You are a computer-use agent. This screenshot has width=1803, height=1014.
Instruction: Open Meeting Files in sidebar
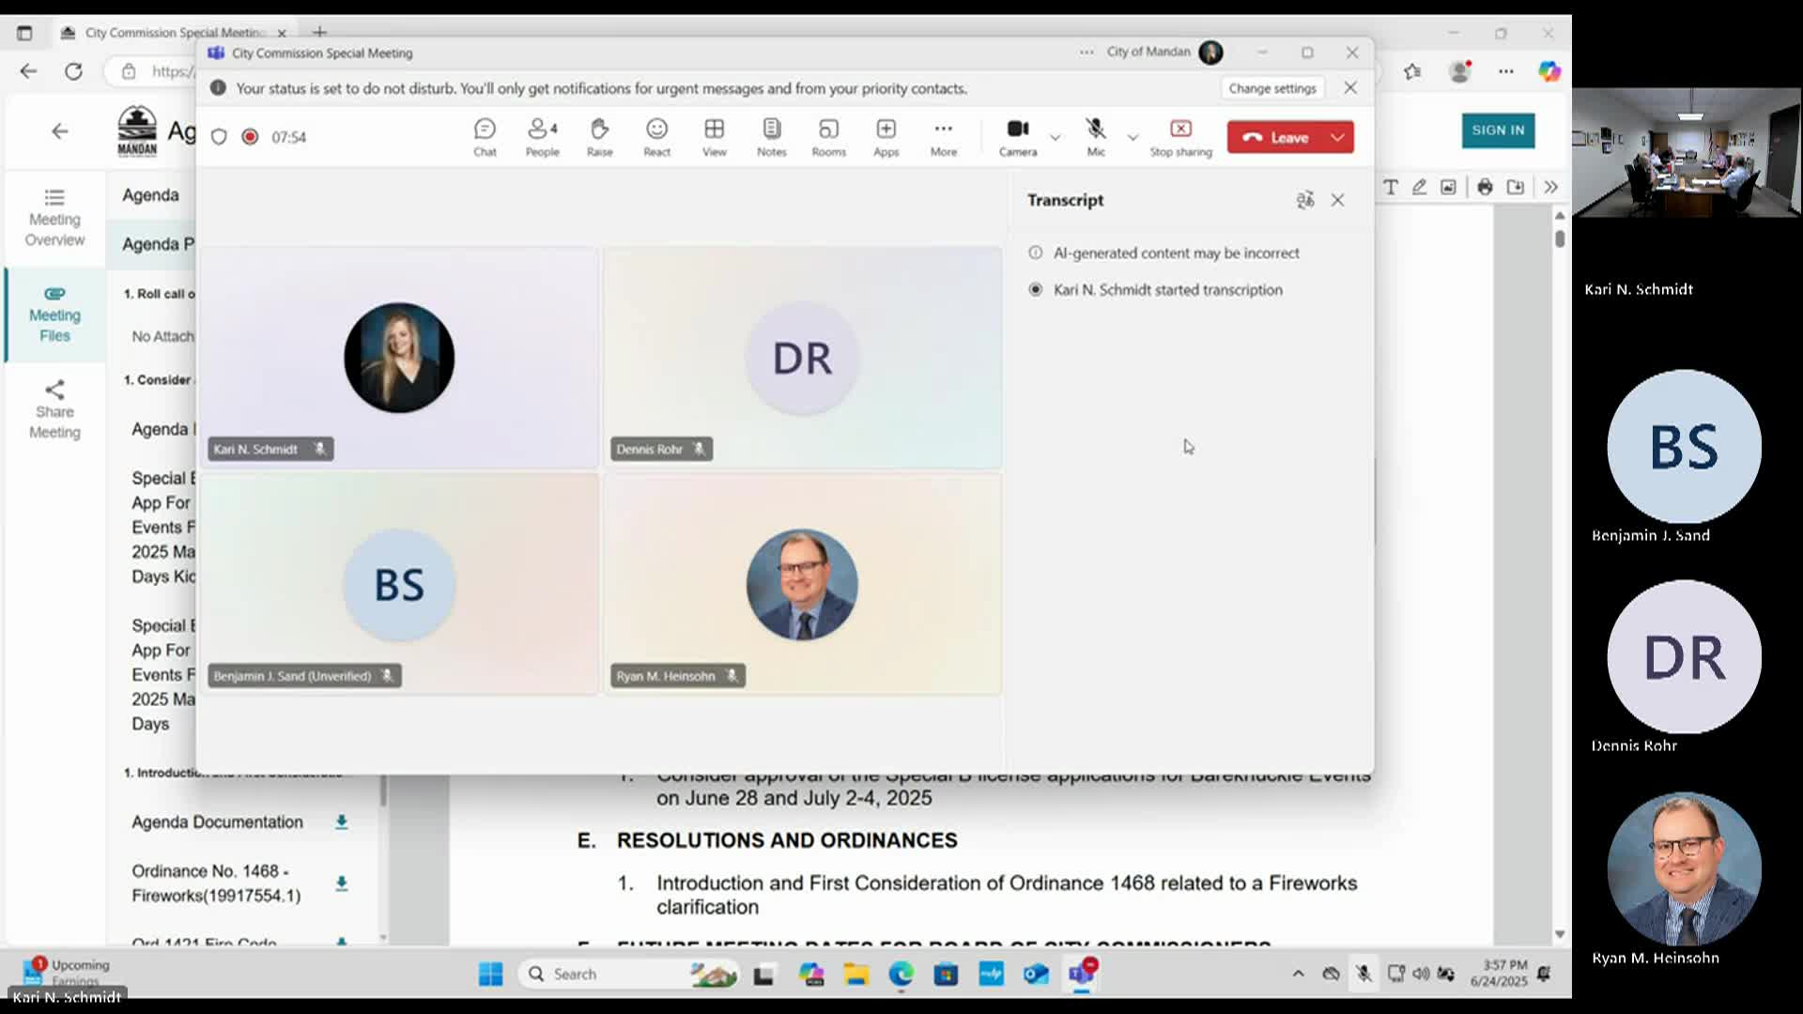(x=54, y=315)
